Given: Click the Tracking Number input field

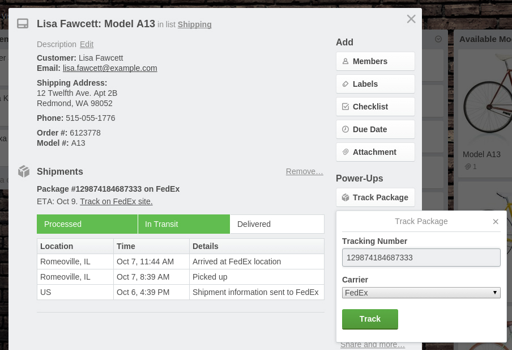Looking at the screenshot, I should coord(421,258).
